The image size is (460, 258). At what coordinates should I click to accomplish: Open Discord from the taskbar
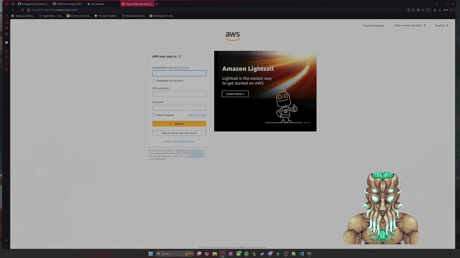point(270,254)
